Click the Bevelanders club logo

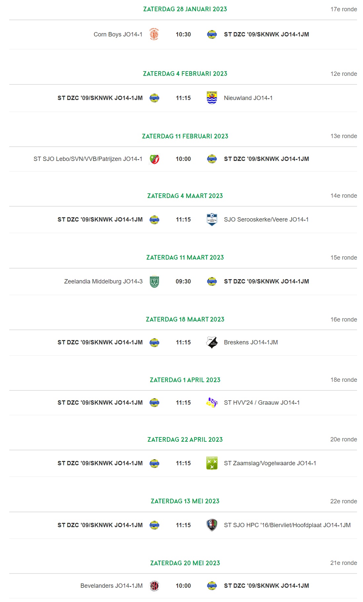coord(154,586)
